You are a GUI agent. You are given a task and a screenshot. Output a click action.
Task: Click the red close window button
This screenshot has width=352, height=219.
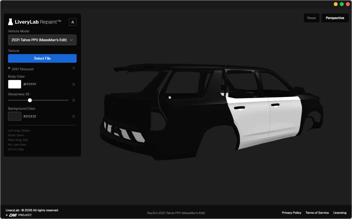coord(348,4)
